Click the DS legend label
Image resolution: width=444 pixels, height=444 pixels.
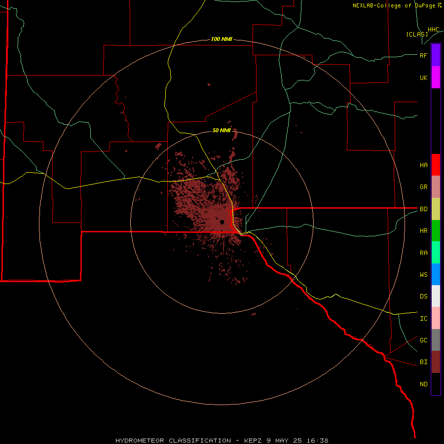pos(423,296)
